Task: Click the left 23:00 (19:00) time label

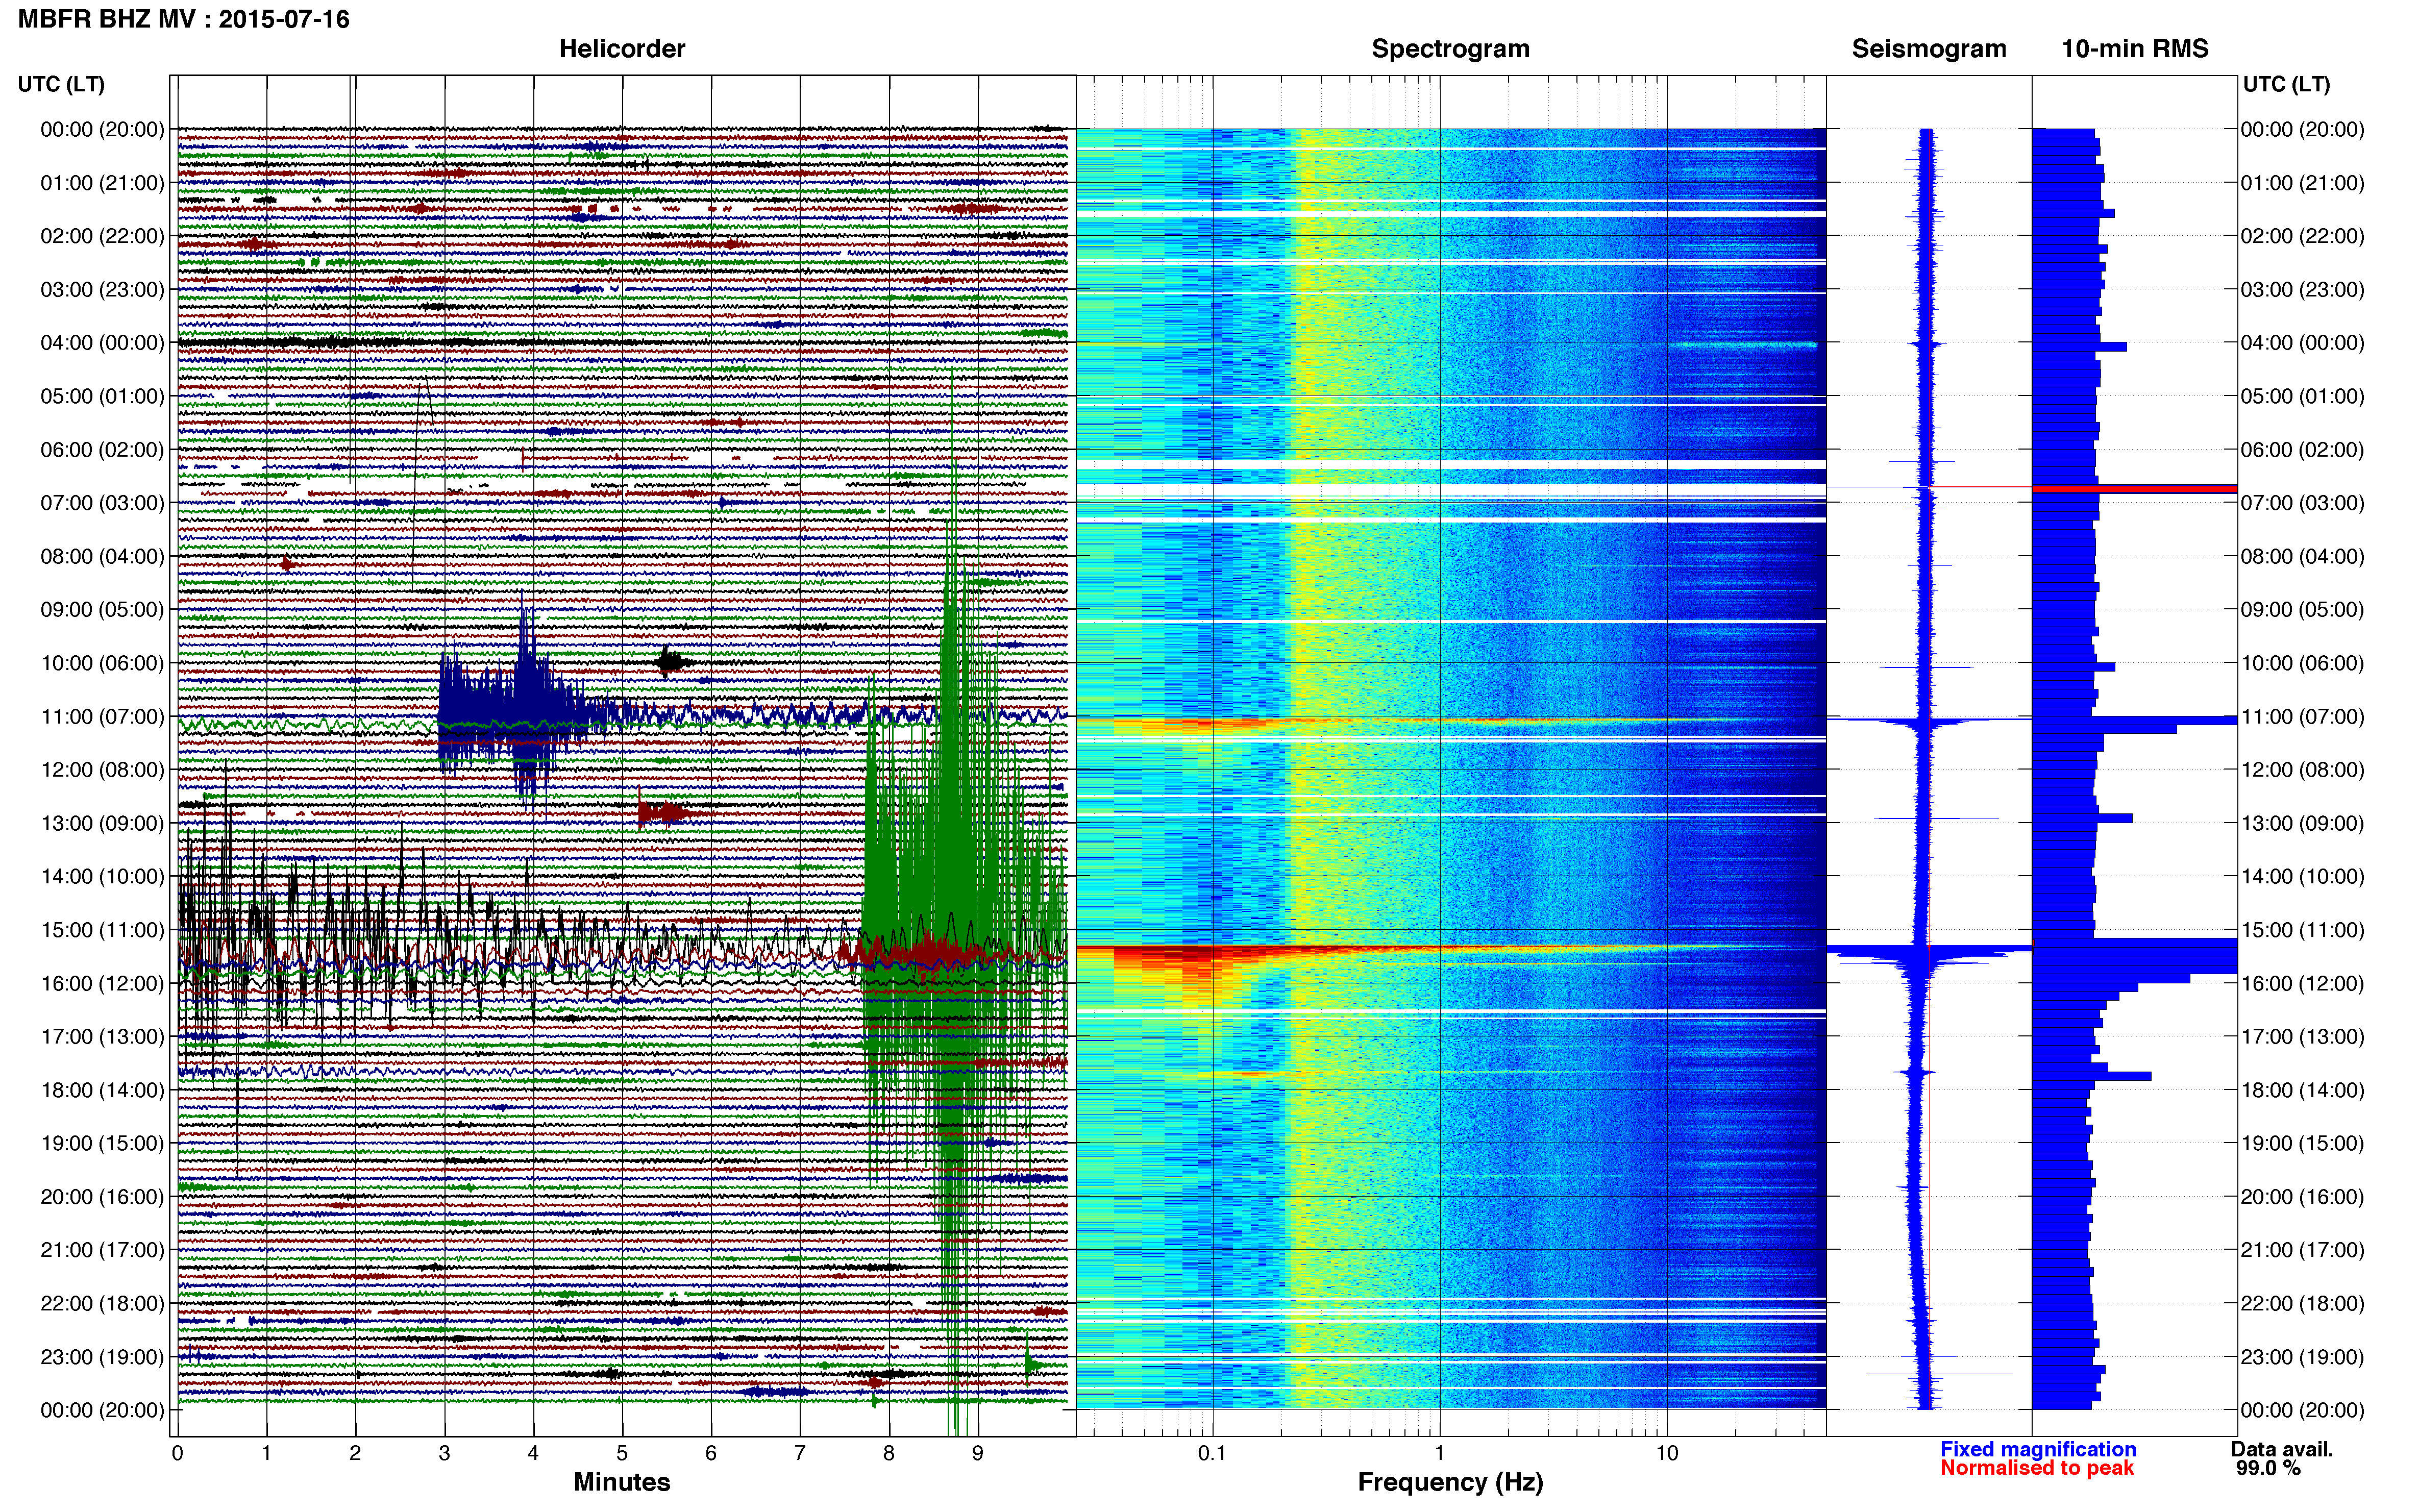Action: tap(102, 1357)
